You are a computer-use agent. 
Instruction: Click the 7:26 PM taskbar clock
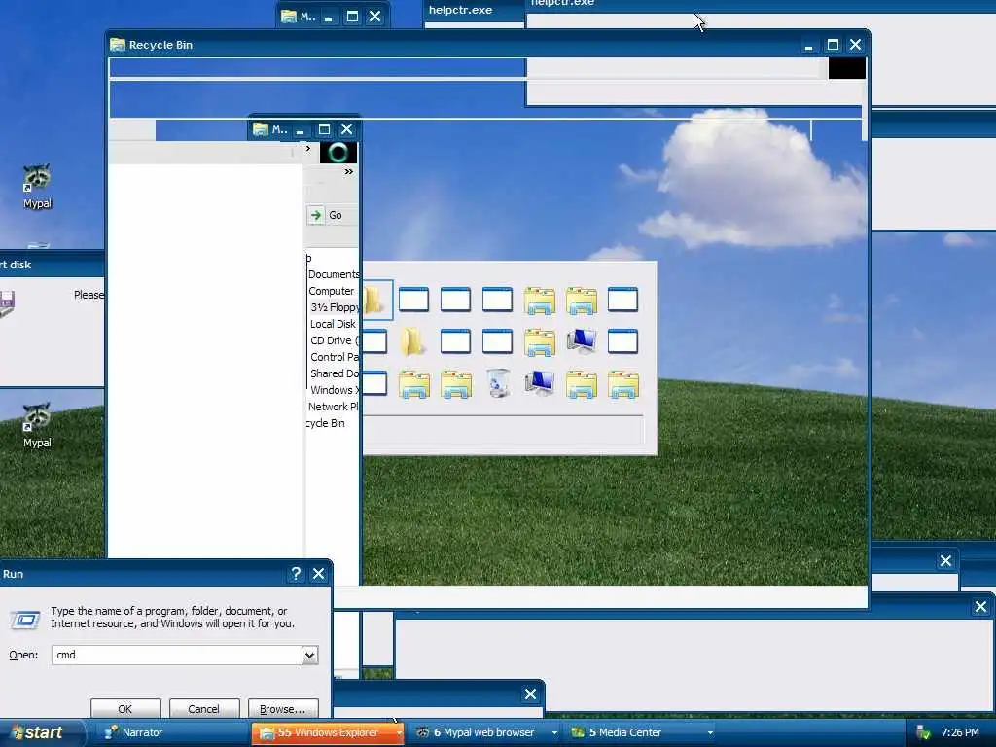(960, 732)
